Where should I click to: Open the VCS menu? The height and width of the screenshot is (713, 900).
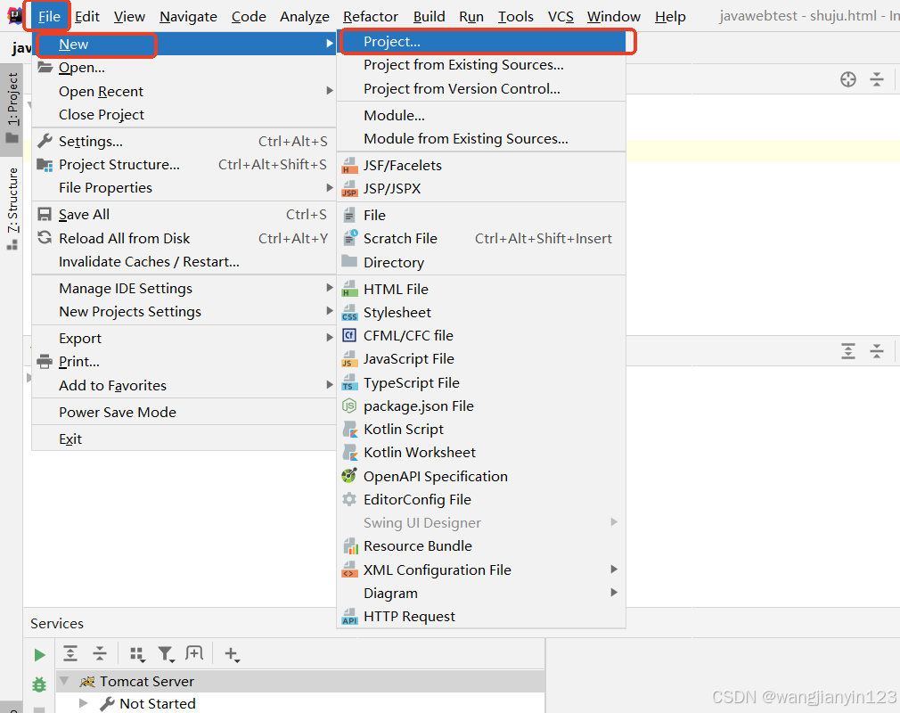pos(560,17)
